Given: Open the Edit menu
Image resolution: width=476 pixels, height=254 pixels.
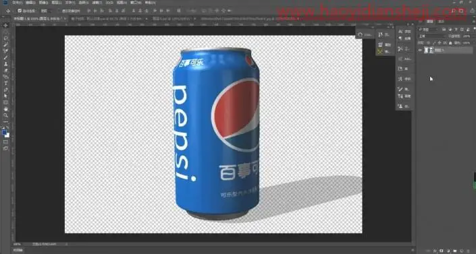Looking at the screenshot, I should (x=30, y=3).
